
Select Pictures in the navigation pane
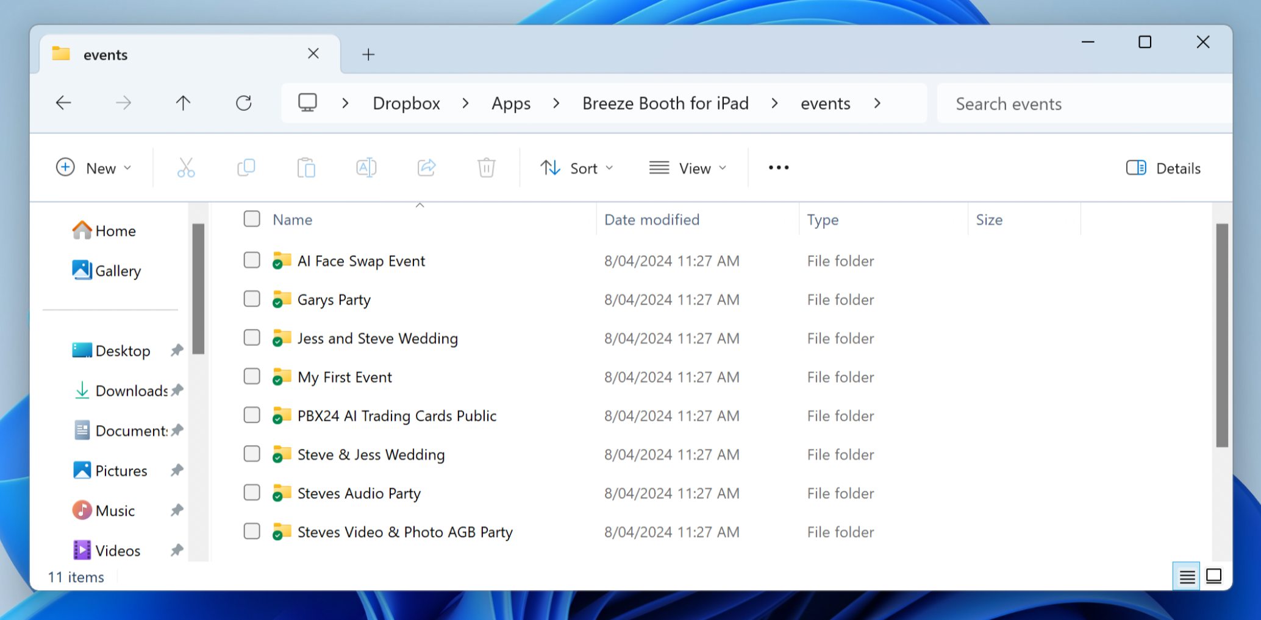121,471
